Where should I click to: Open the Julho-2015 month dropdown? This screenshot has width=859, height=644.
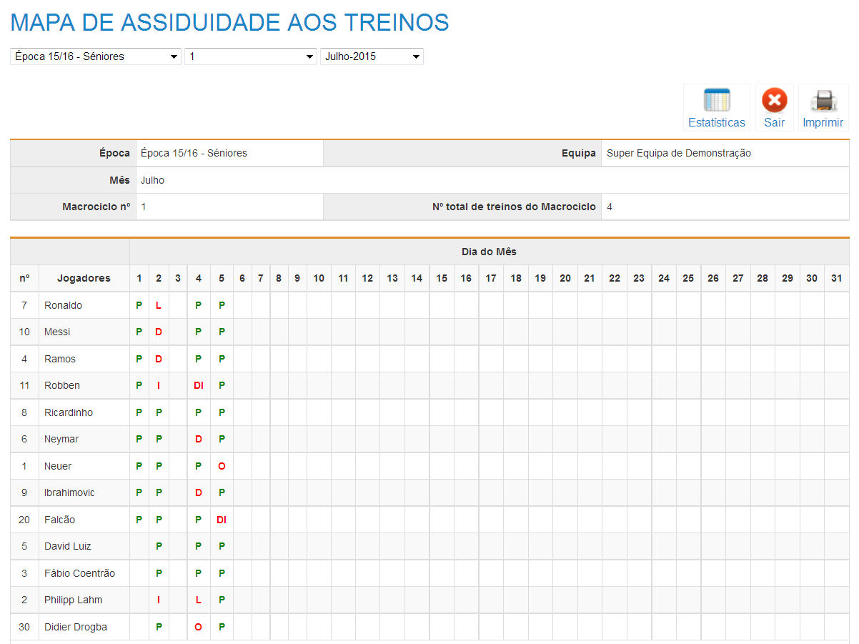click(372, 56)
